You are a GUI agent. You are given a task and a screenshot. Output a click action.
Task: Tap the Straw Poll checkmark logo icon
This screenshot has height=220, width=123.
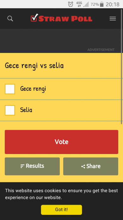pyautogui.click(x=34, y=18)
